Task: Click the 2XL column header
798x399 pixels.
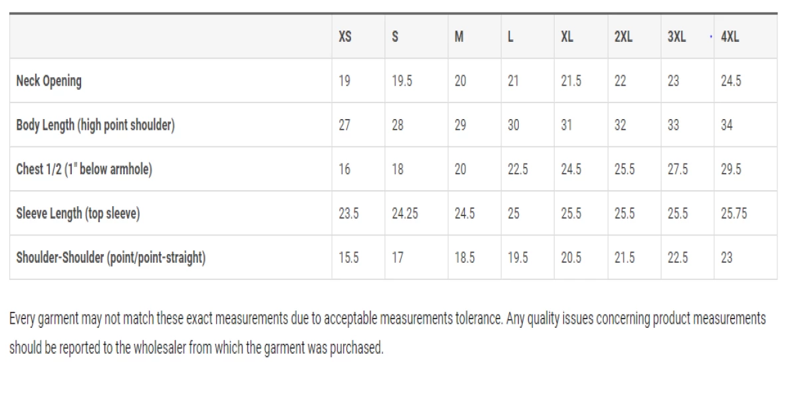Action: 623,37
